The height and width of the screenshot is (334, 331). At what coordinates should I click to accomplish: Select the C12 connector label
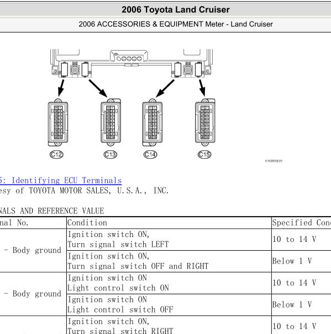[x=56, y=154]
